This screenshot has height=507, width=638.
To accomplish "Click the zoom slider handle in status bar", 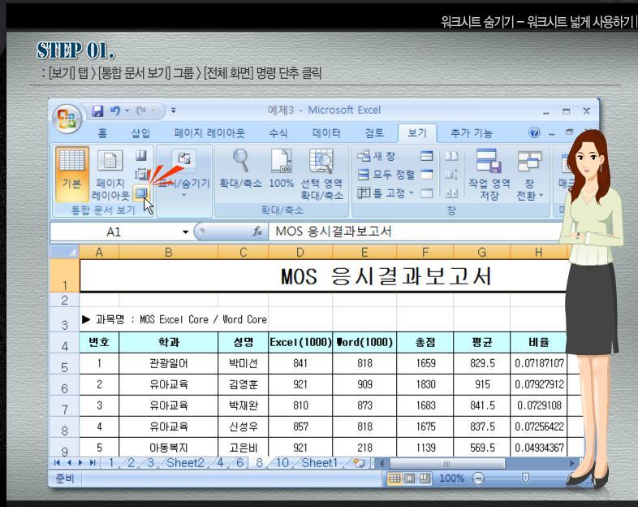I will 525,478.
